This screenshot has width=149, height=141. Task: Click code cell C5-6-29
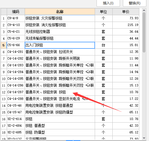[x=16, y=39]
